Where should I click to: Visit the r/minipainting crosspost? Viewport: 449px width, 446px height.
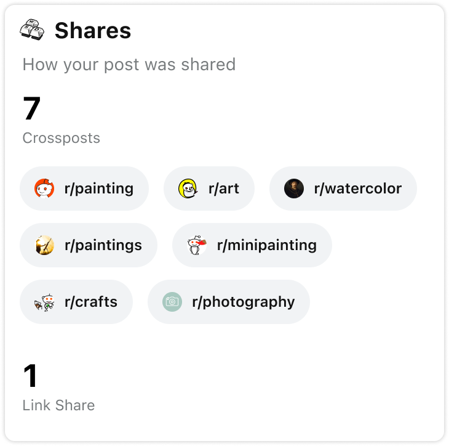[x=266, y=245]
